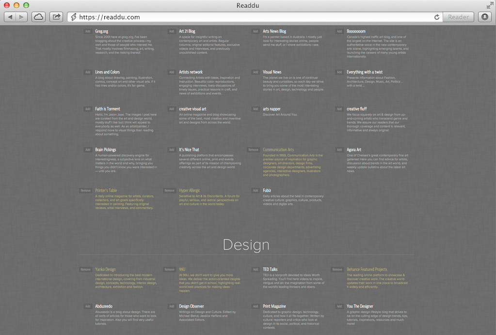This screenshot has width=496, height=335.
Task: Click the site favicon in the address bar
Action: [74, 17]
